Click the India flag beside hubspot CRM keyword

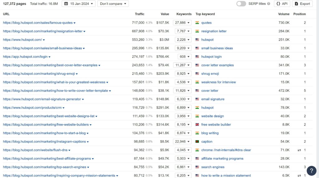197,107
